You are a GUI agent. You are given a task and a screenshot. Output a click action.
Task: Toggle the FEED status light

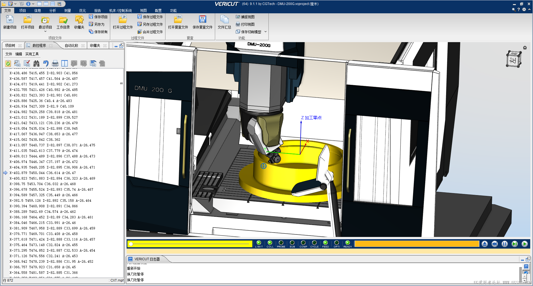pyautogui.click(x=325, y=243)
